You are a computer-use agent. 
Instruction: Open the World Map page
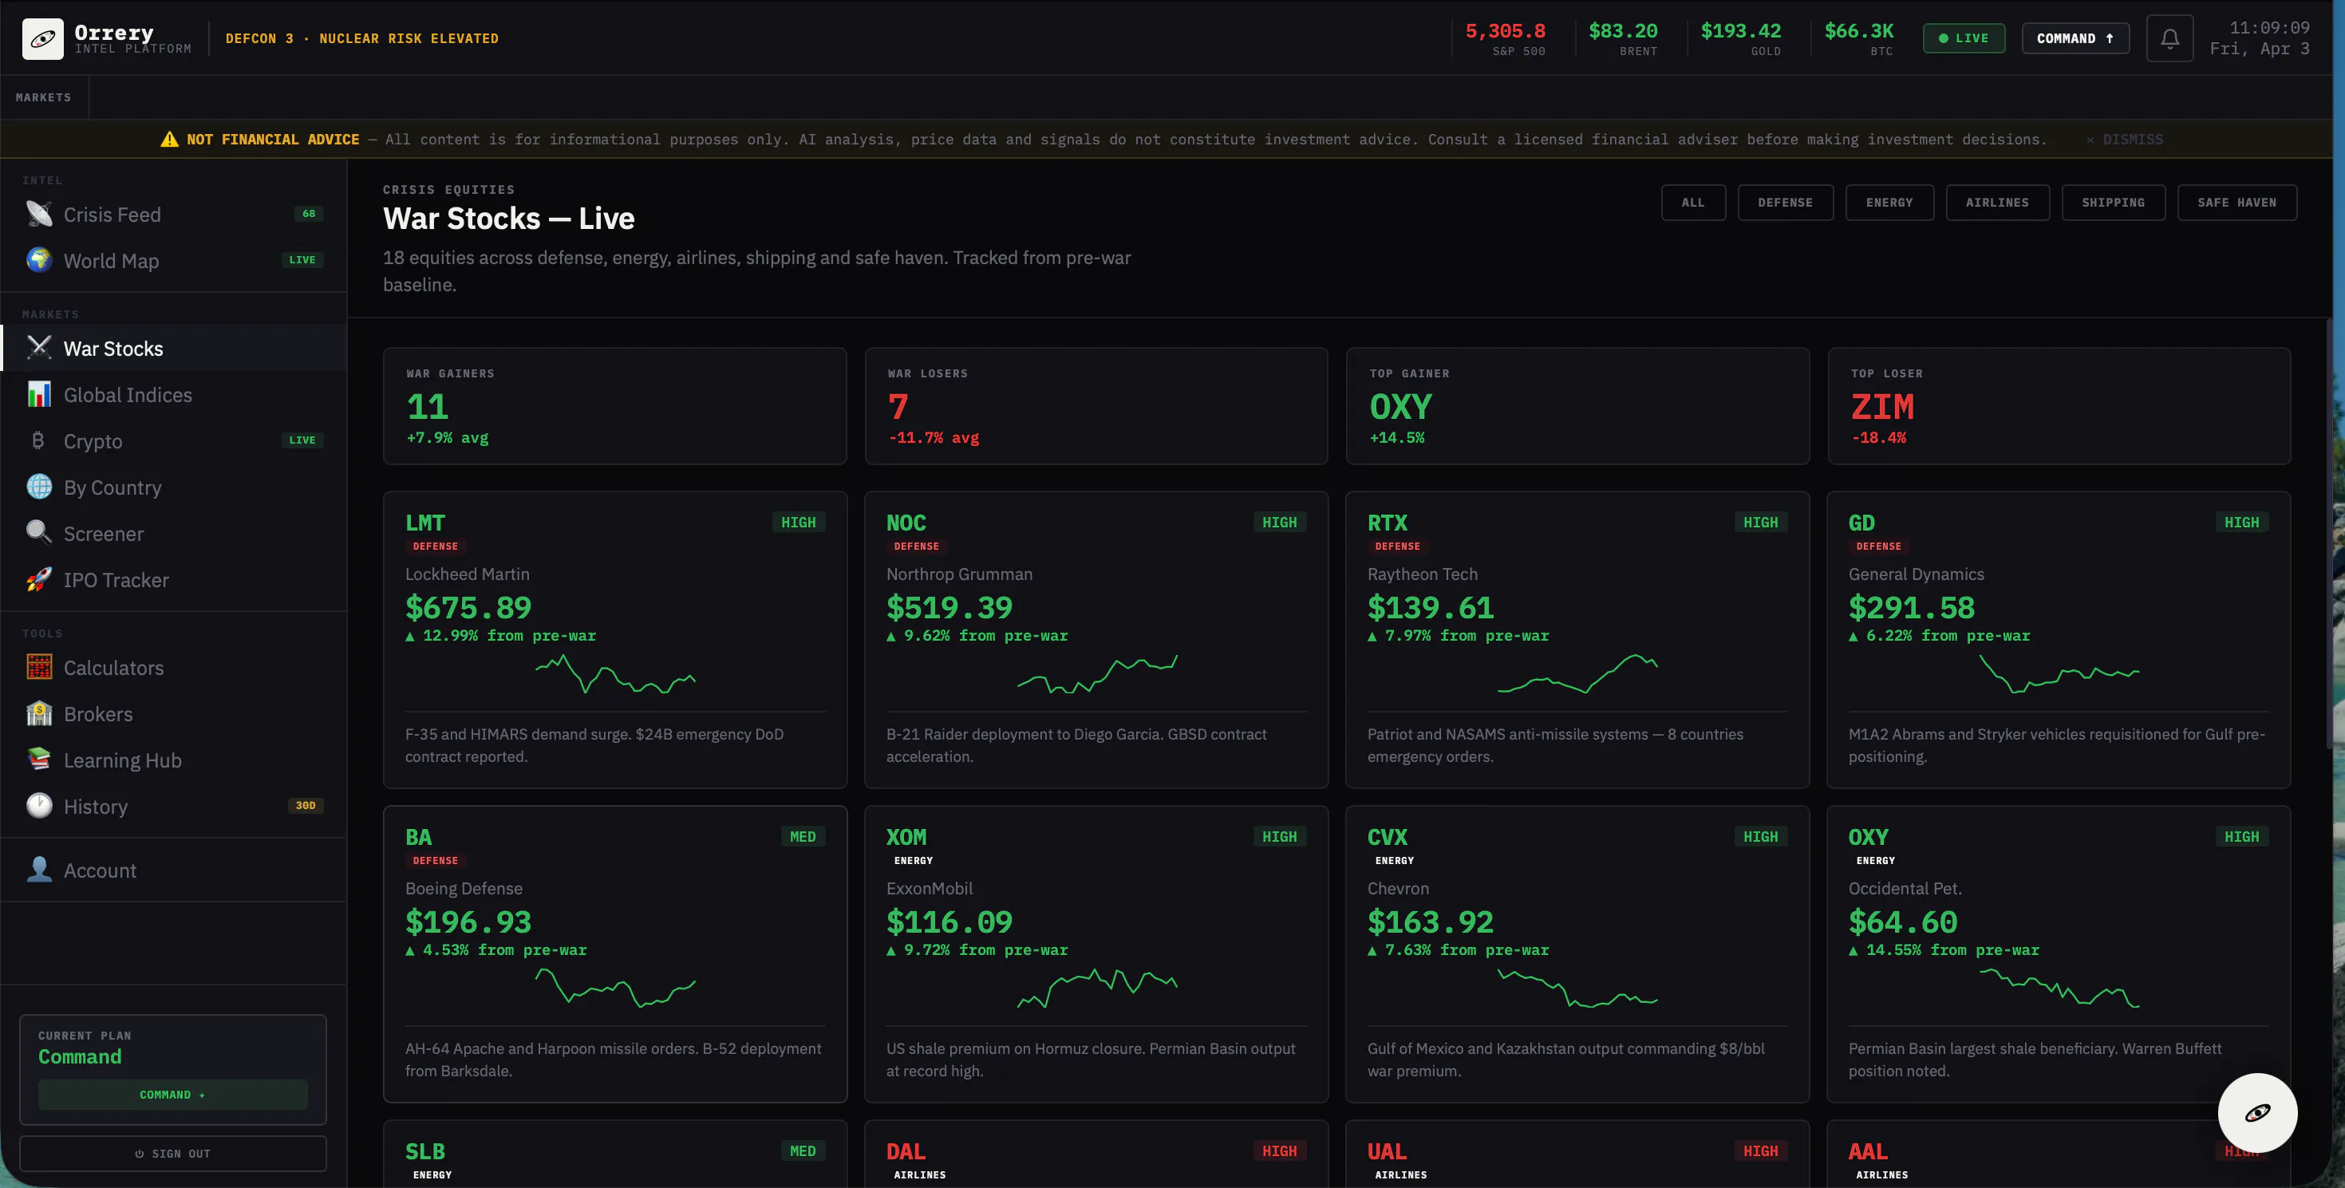coord(173,260)
